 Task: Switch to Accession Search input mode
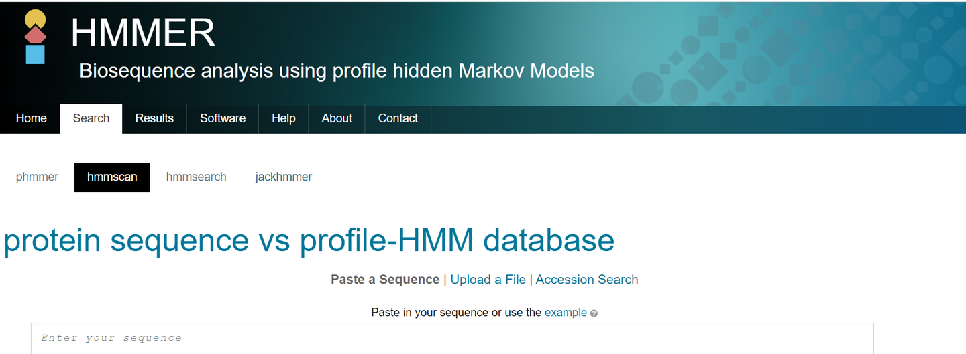pyautogui.click(x=587, y=280)
